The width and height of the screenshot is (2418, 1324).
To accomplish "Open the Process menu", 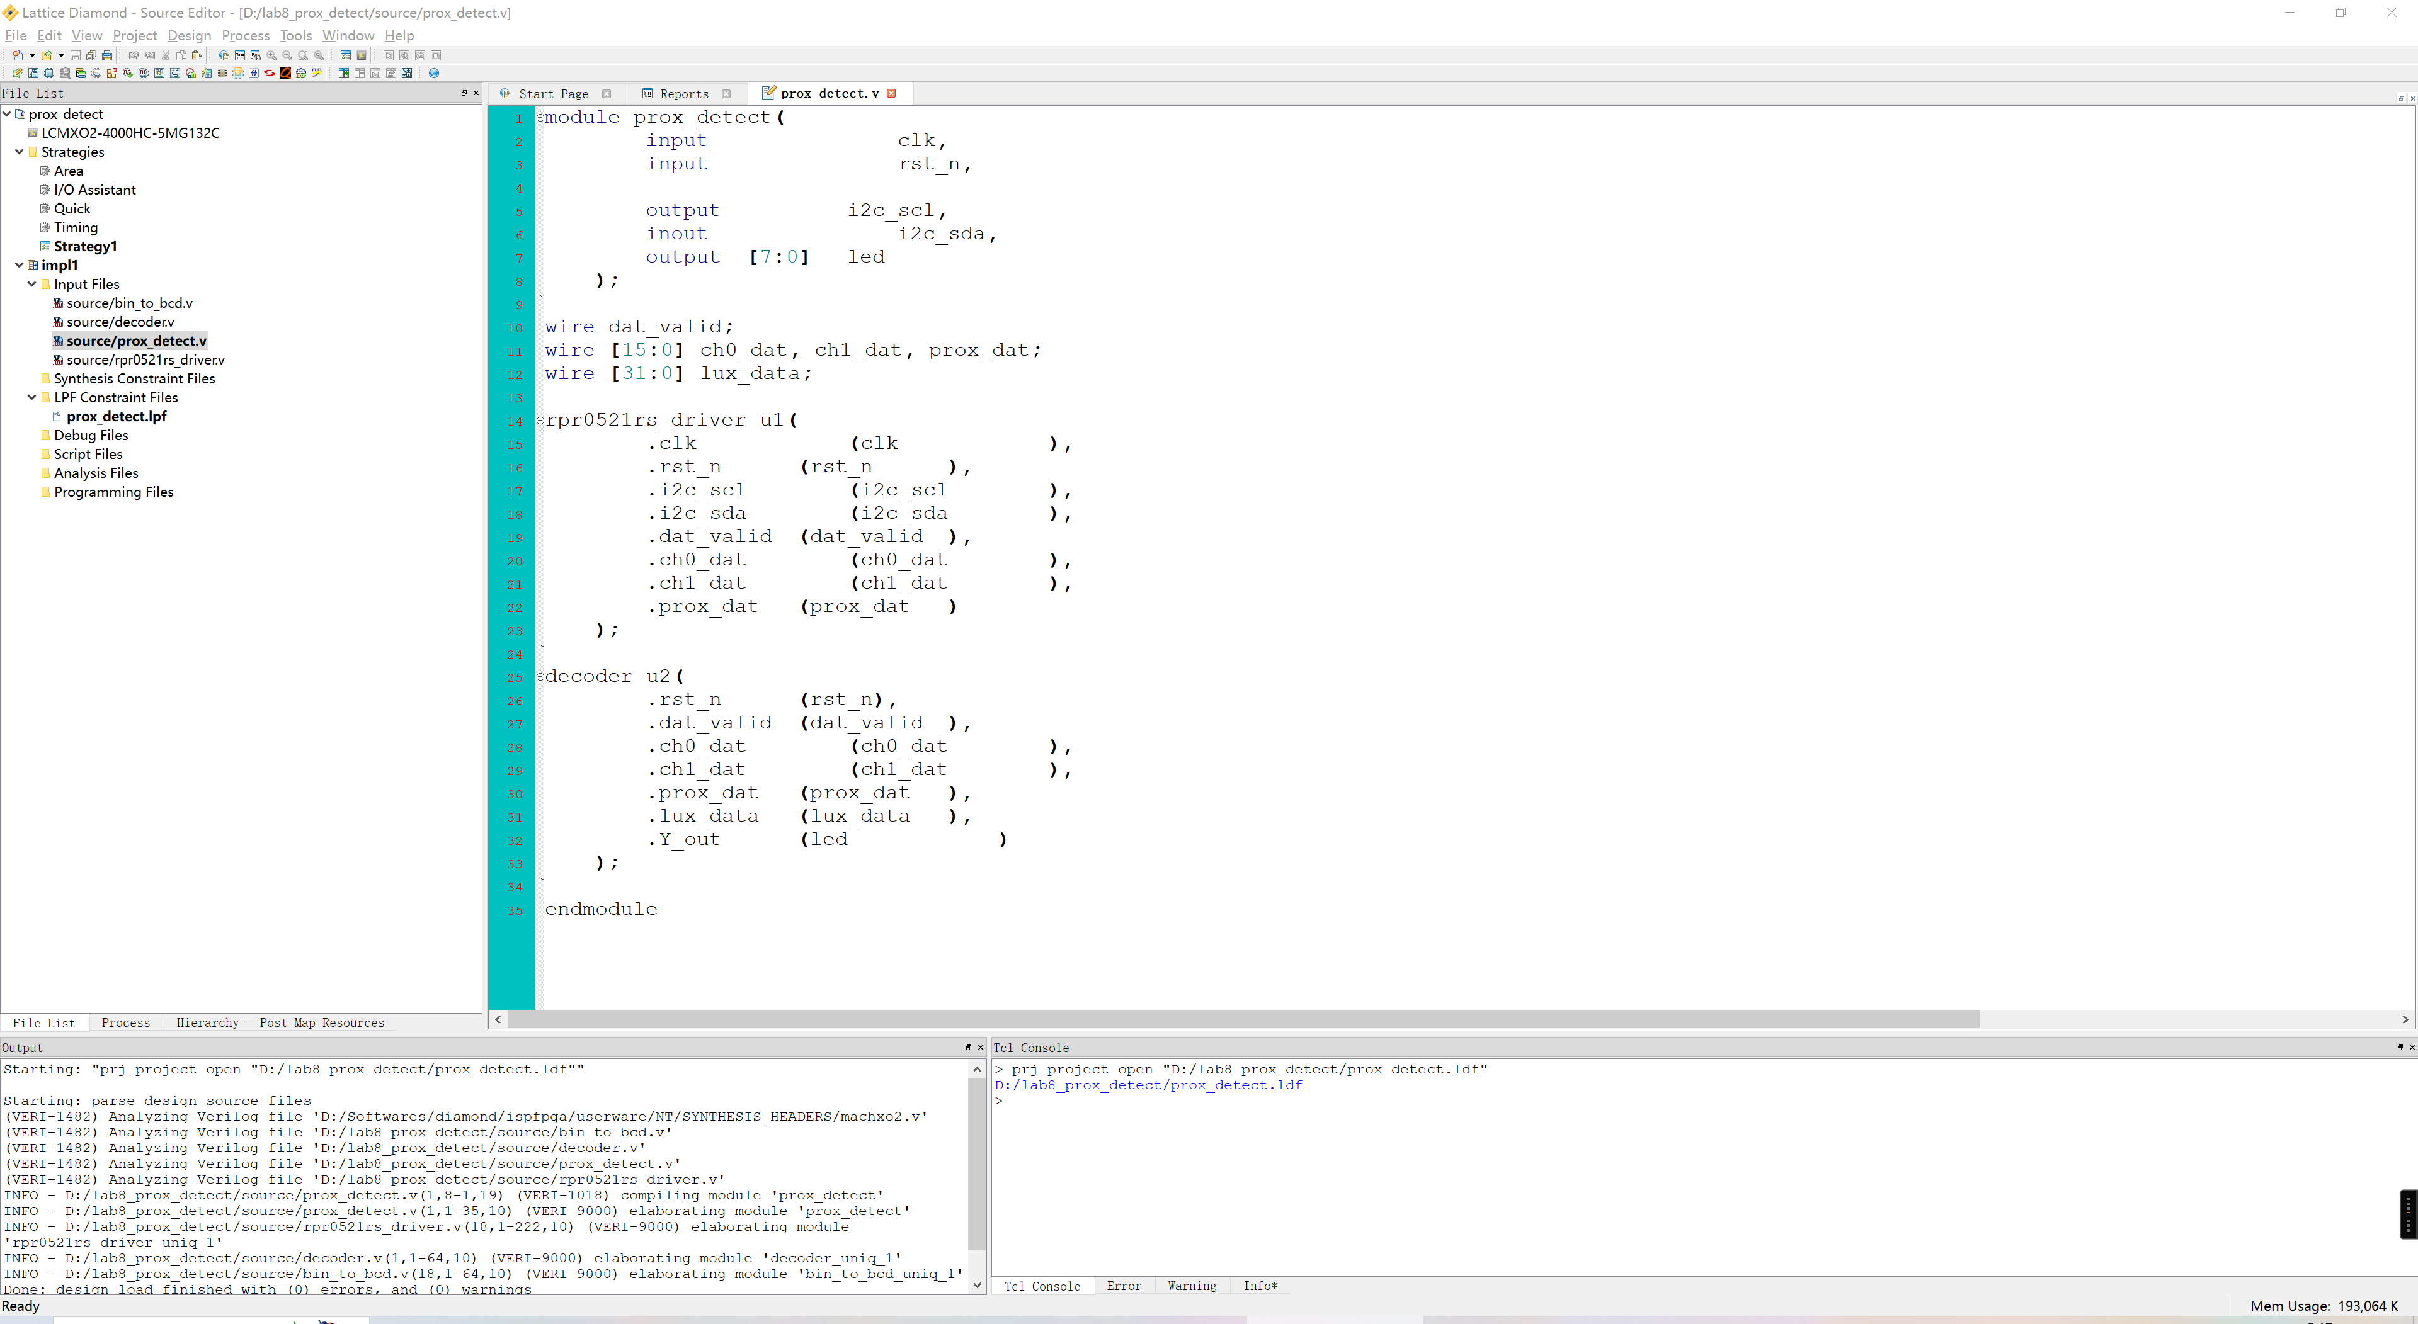I will pyautogui.click(x=246, y=35).
